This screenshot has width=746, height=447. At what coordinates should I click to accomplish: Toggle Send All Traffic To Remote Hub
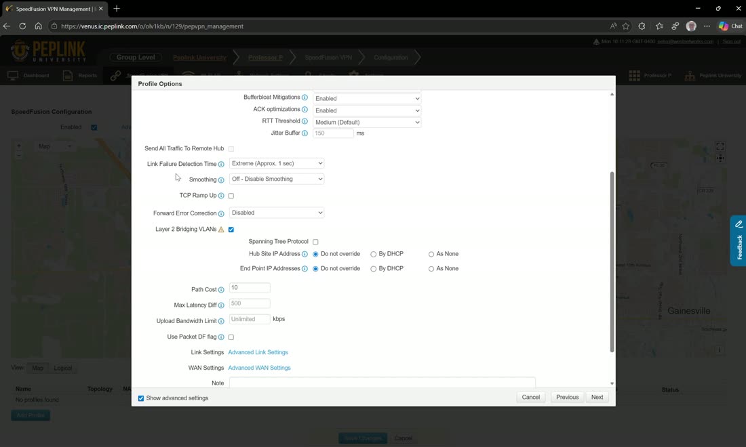click(x=231, y=149)
